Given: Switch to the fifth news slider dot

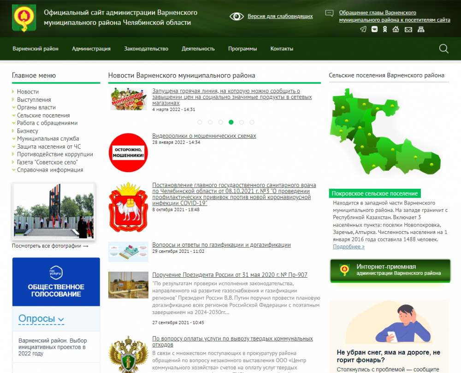Looking at the screenshot, I should click(242, 122).
